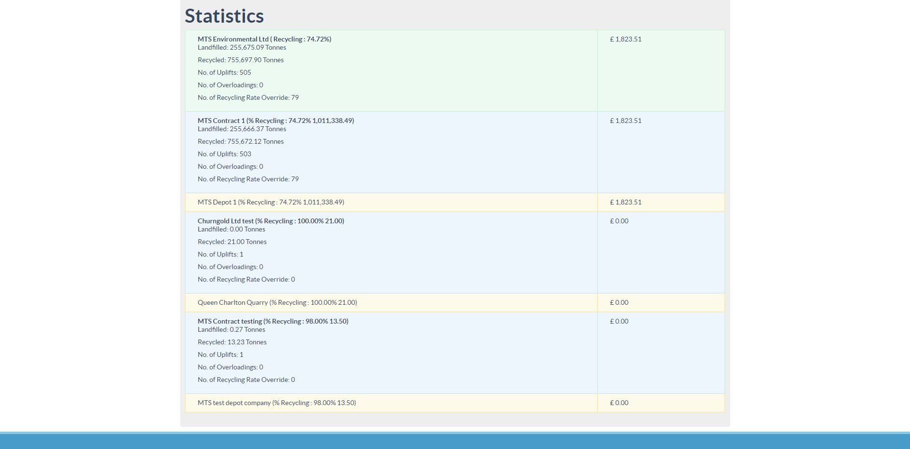Click the MTS Depot 1 cost value
Screen dimensions: 910x449
pos(625,202)
